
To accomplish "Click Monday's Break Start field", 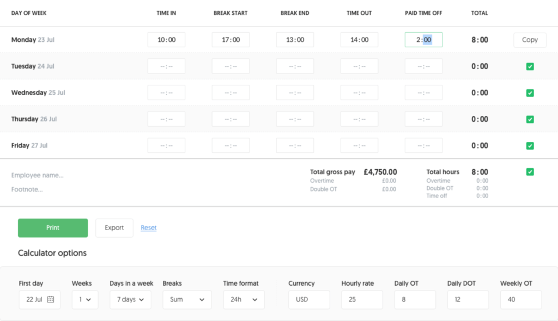I will 231,39.
